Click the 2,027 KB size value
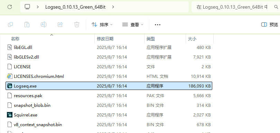The height and width of the screenshot is (133, 280). pos(202,115)
